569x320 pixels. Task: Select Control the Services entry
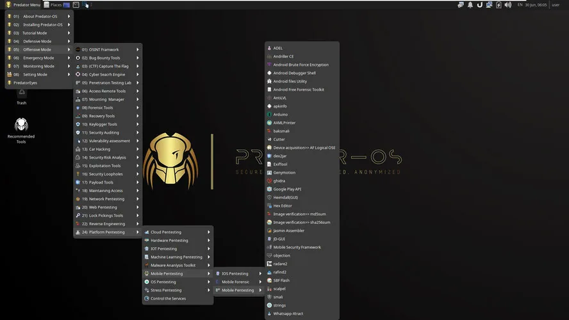177,299
